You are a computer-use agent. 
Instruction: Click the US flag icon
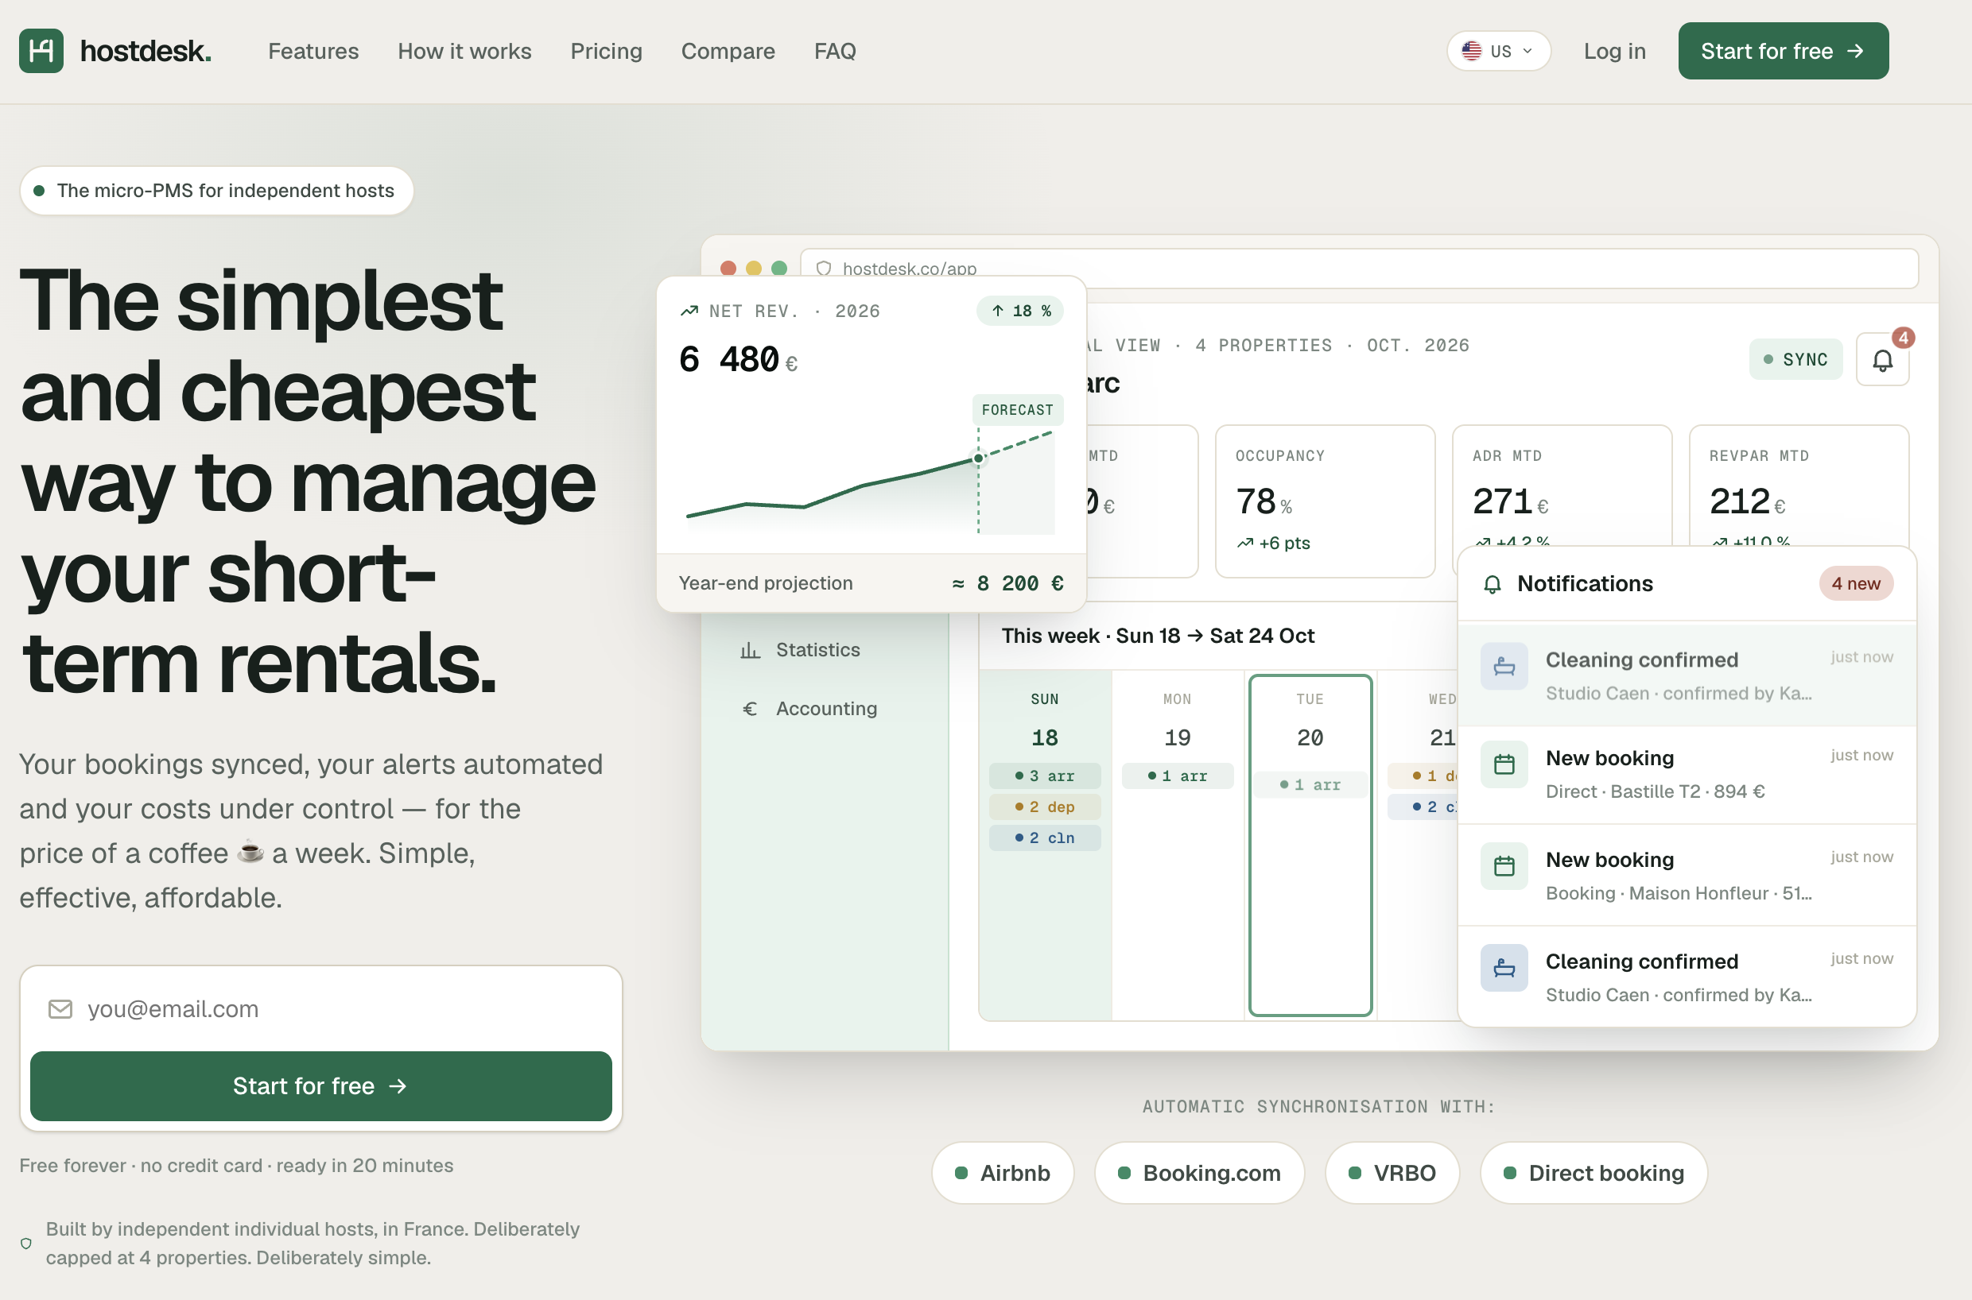[x=1472, y=52]
